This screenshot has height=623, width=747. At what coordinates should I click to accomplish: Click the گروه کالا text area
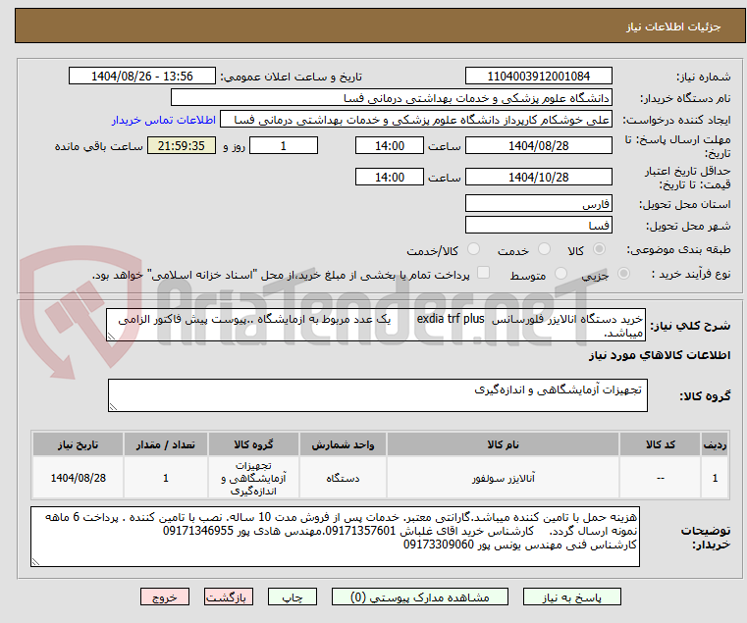click(x=377, y=395)
